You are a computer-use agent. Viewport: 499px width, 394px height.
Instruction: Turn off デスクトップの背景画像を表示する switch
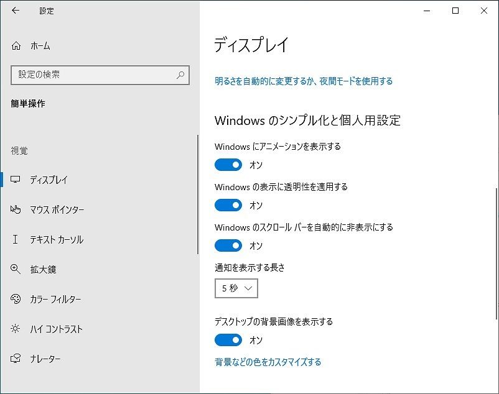pyautogui.click(x=228, y=340)
